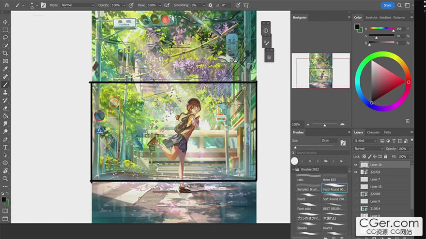Select the Eyedropper tool
The height and width of the screenshot is (239, 426).
(x=5, y=69)
